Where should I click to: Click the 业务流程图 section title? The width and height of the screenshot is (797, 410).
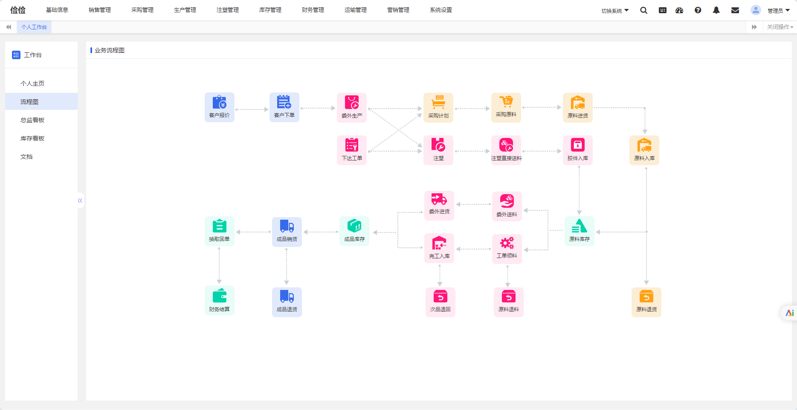(x=110, y=50)
